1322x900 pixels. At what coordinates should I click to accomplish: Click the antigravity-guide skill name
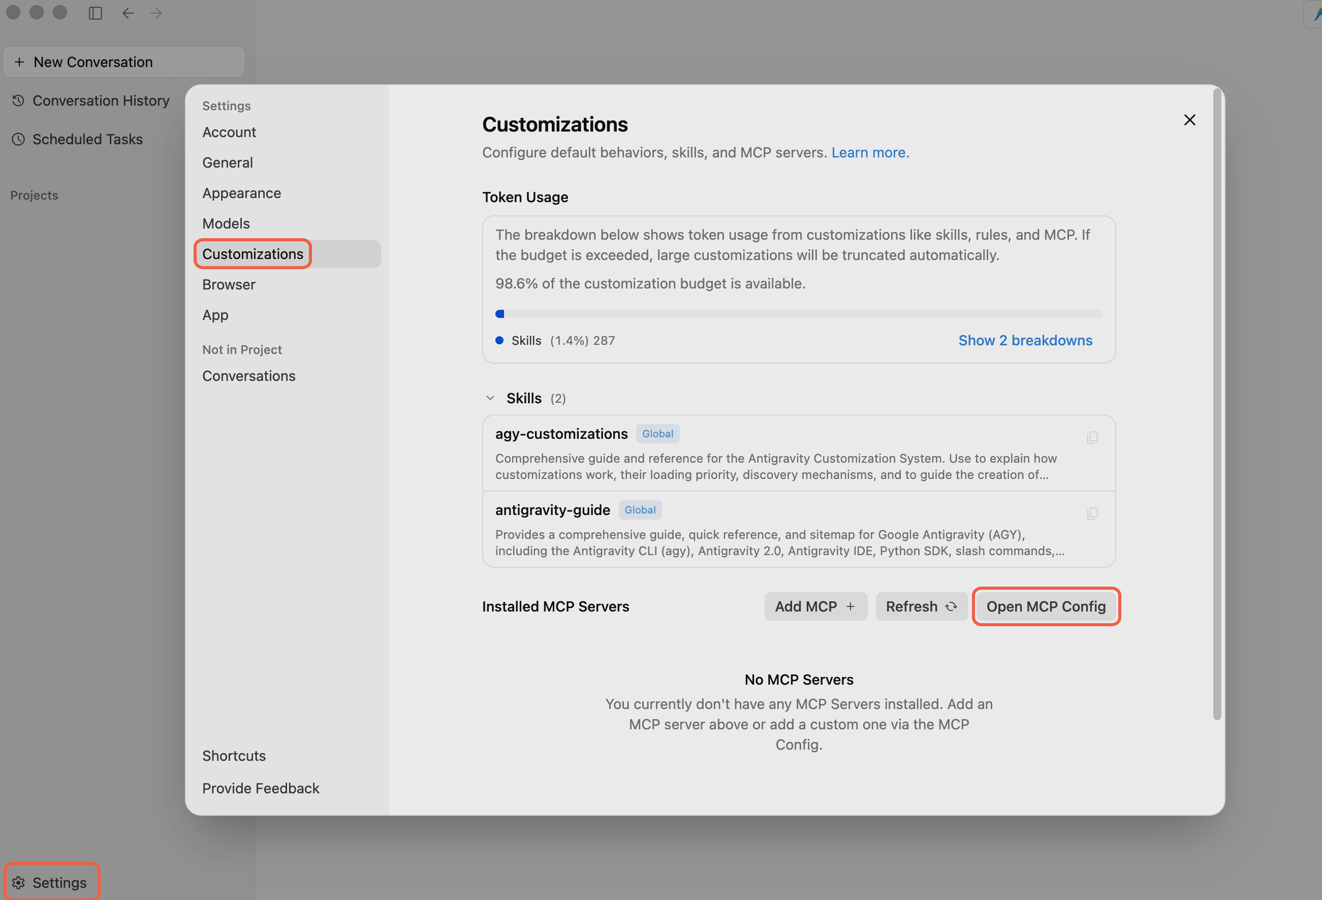552,509
